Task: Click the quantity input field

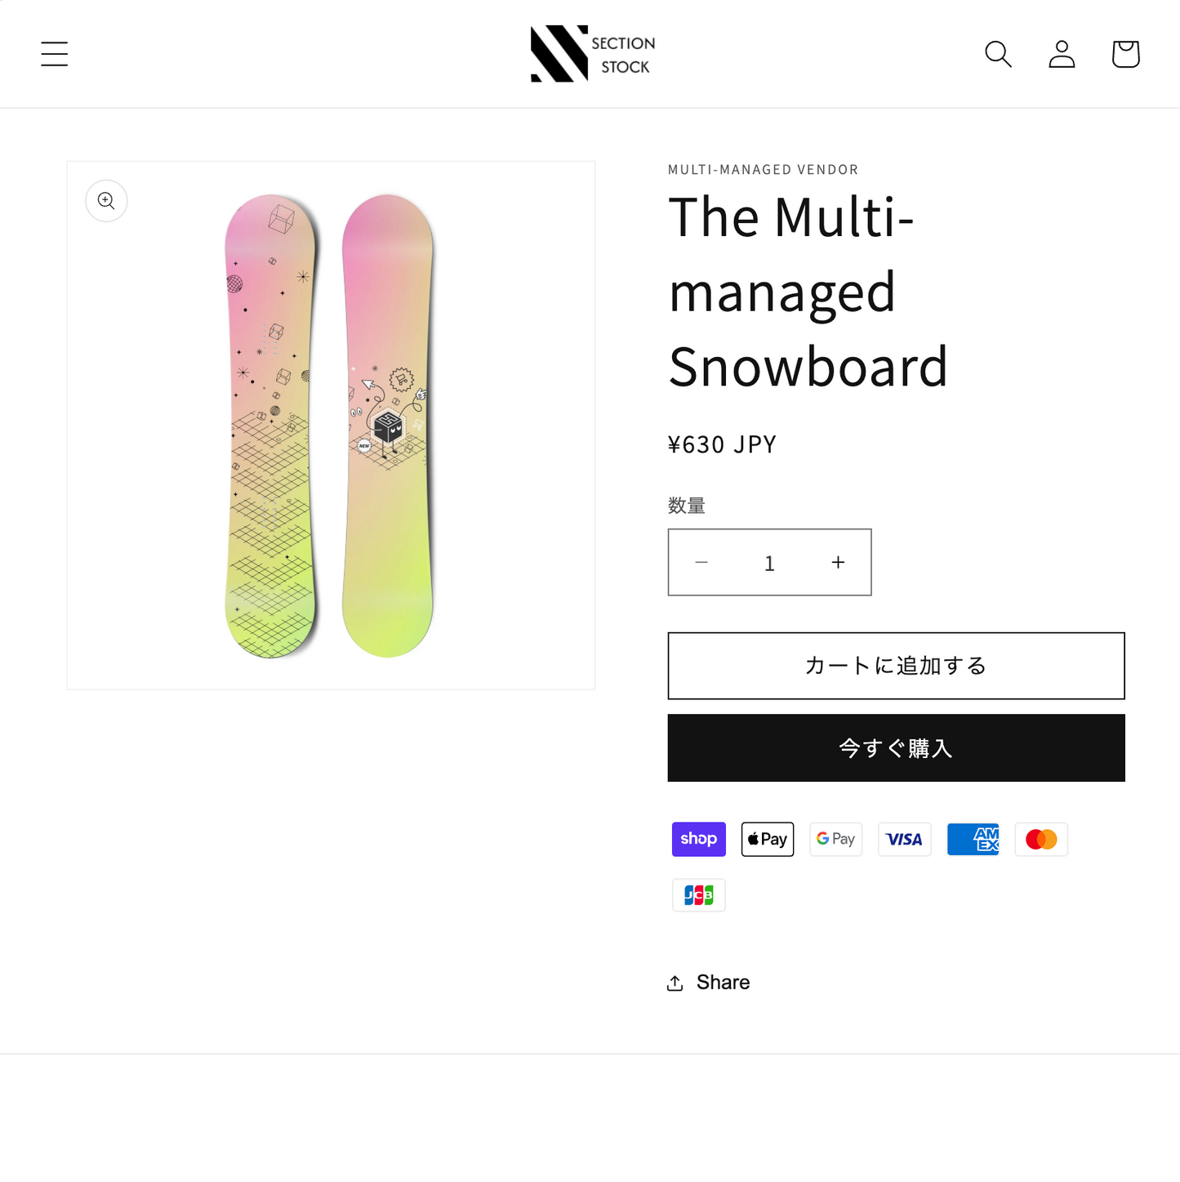Action: pyautogui.click(x=769, y=562)
